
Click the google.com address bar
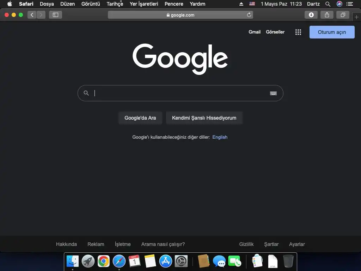click(x=180, y=15)
